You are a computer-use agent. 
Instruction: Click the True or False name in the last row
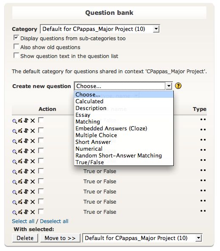coord(100,212)
